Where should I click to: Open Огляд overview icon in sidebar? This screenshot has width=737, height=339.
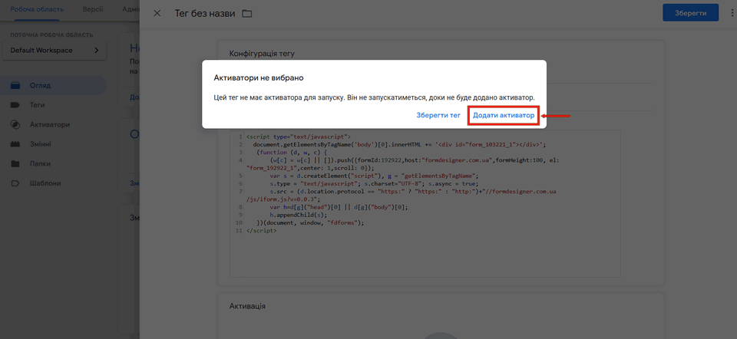(x=15, y=85)
